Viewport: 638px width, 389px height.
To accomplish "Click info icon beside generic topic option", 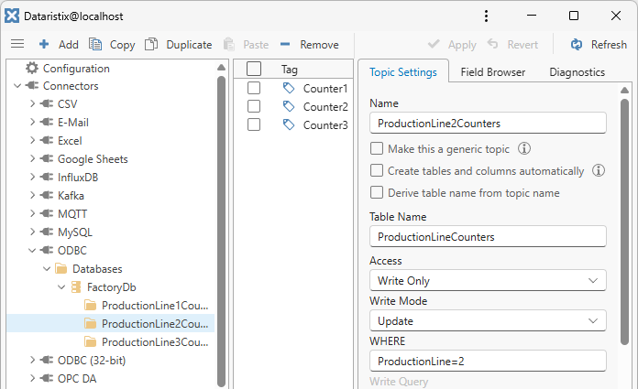I will click(524, 148).
